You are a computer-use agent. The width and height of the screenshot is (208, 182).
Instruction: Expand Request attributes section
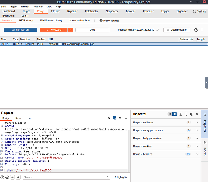click(x=166, y=122)
